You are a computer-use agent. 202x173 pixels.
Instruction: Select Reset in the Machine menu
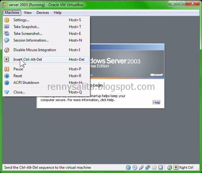[x=46, y=76]
